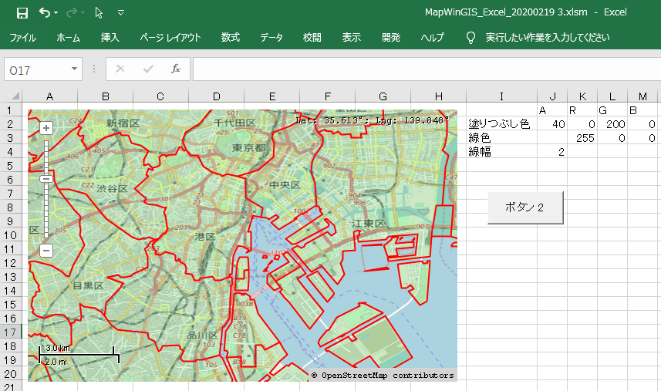Click the redo arrow icon
Viewport: 661px width, 391px height.
pyautogui.click(x=72, y=12)
